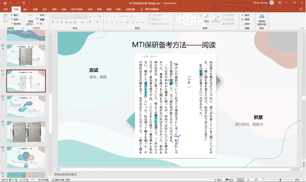
Task: Select the Oval shape in shapes gallery
Action: pyautogui.click(x=197, y=15)
